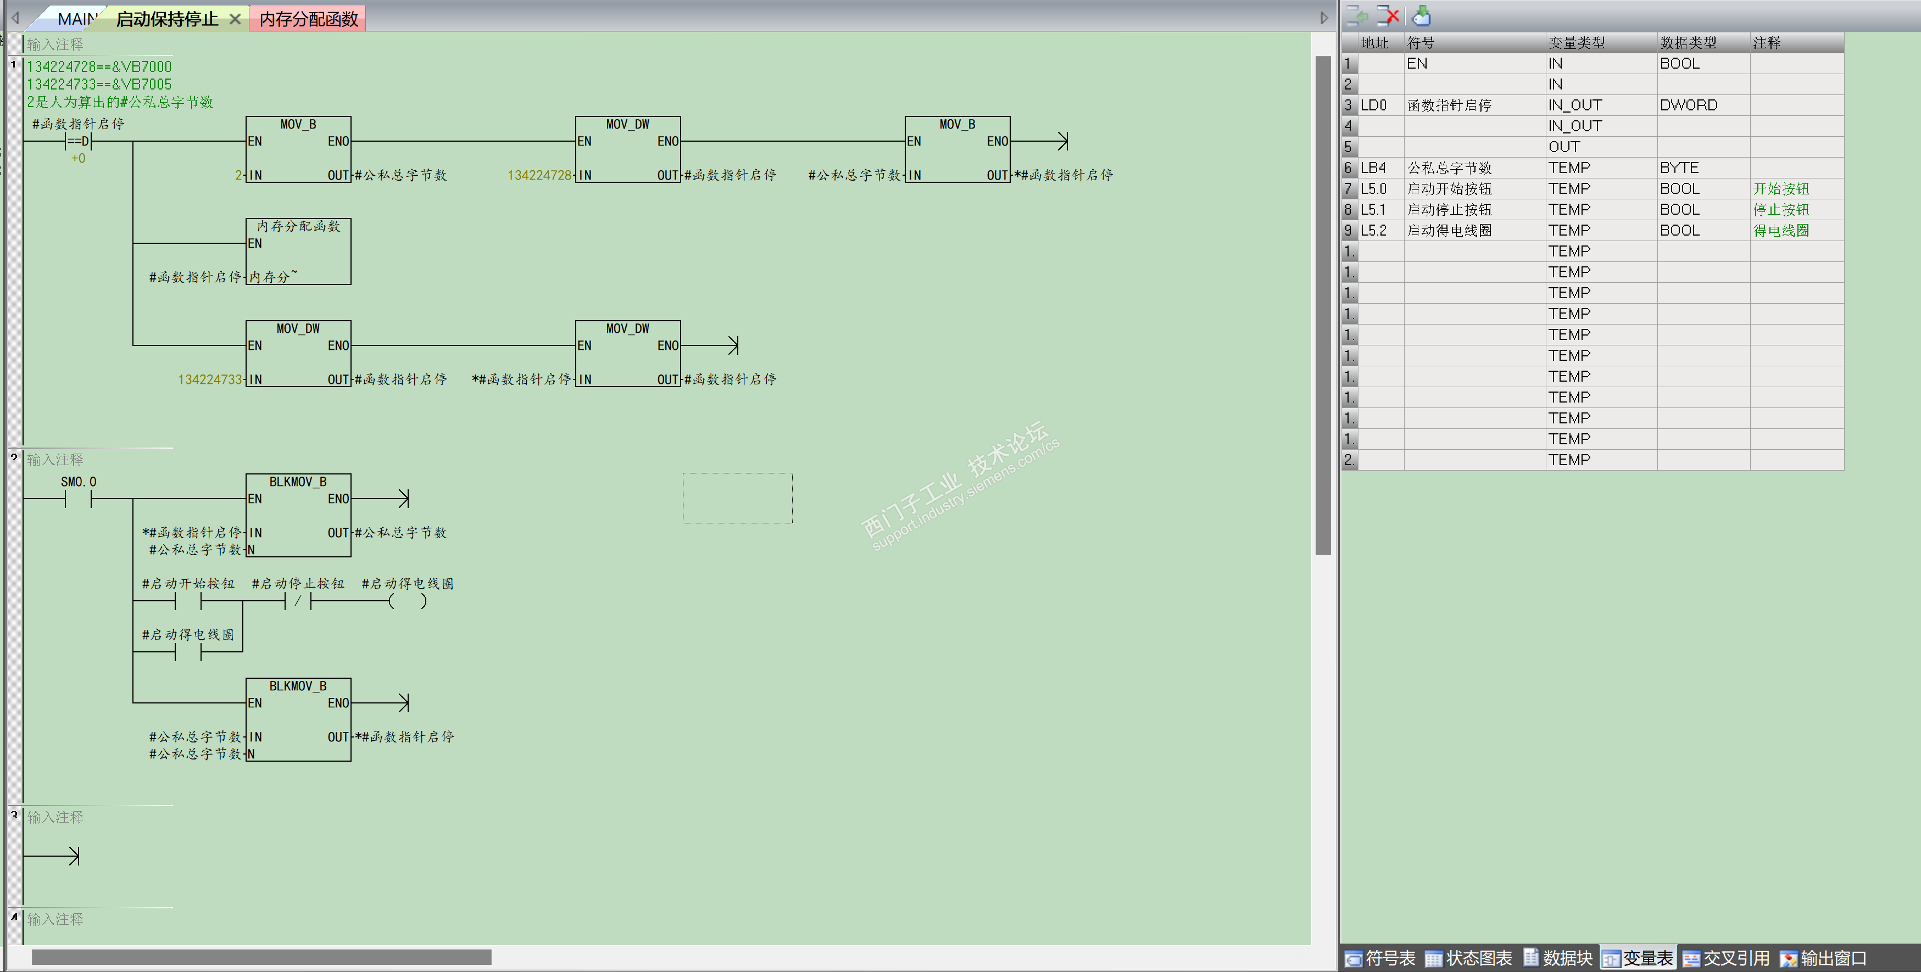Close the 启动保持停止 tab

point(235,19)
